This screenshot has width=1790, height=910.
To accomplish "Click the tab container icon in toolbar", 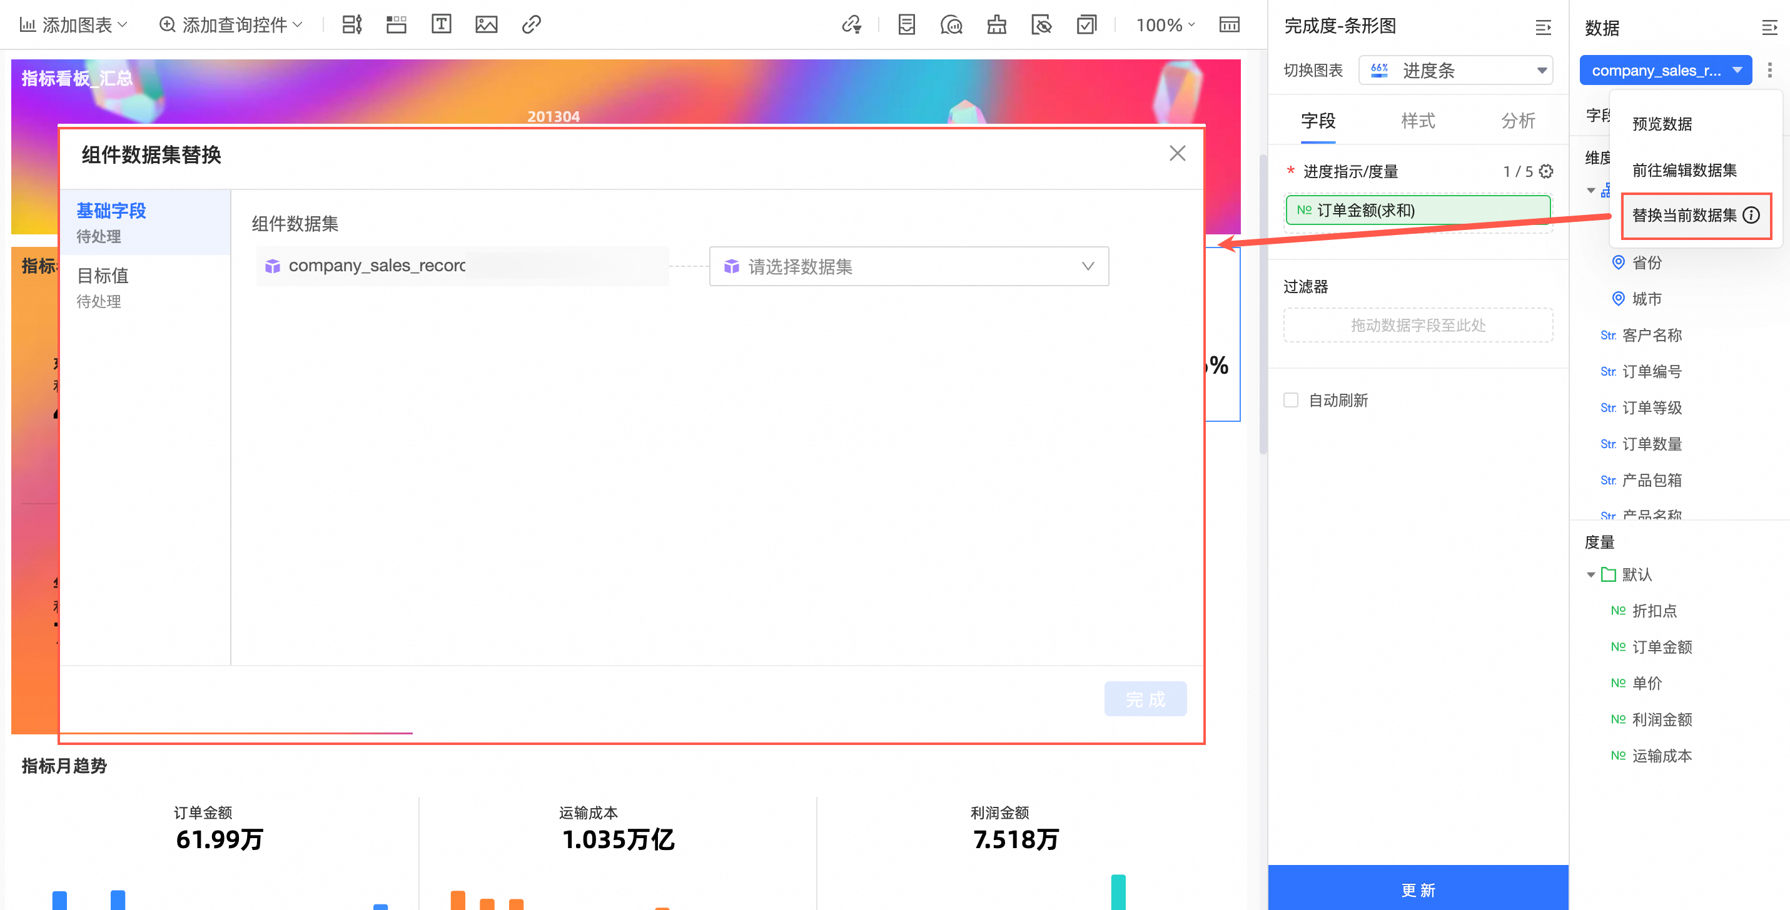I will point(396,25).
